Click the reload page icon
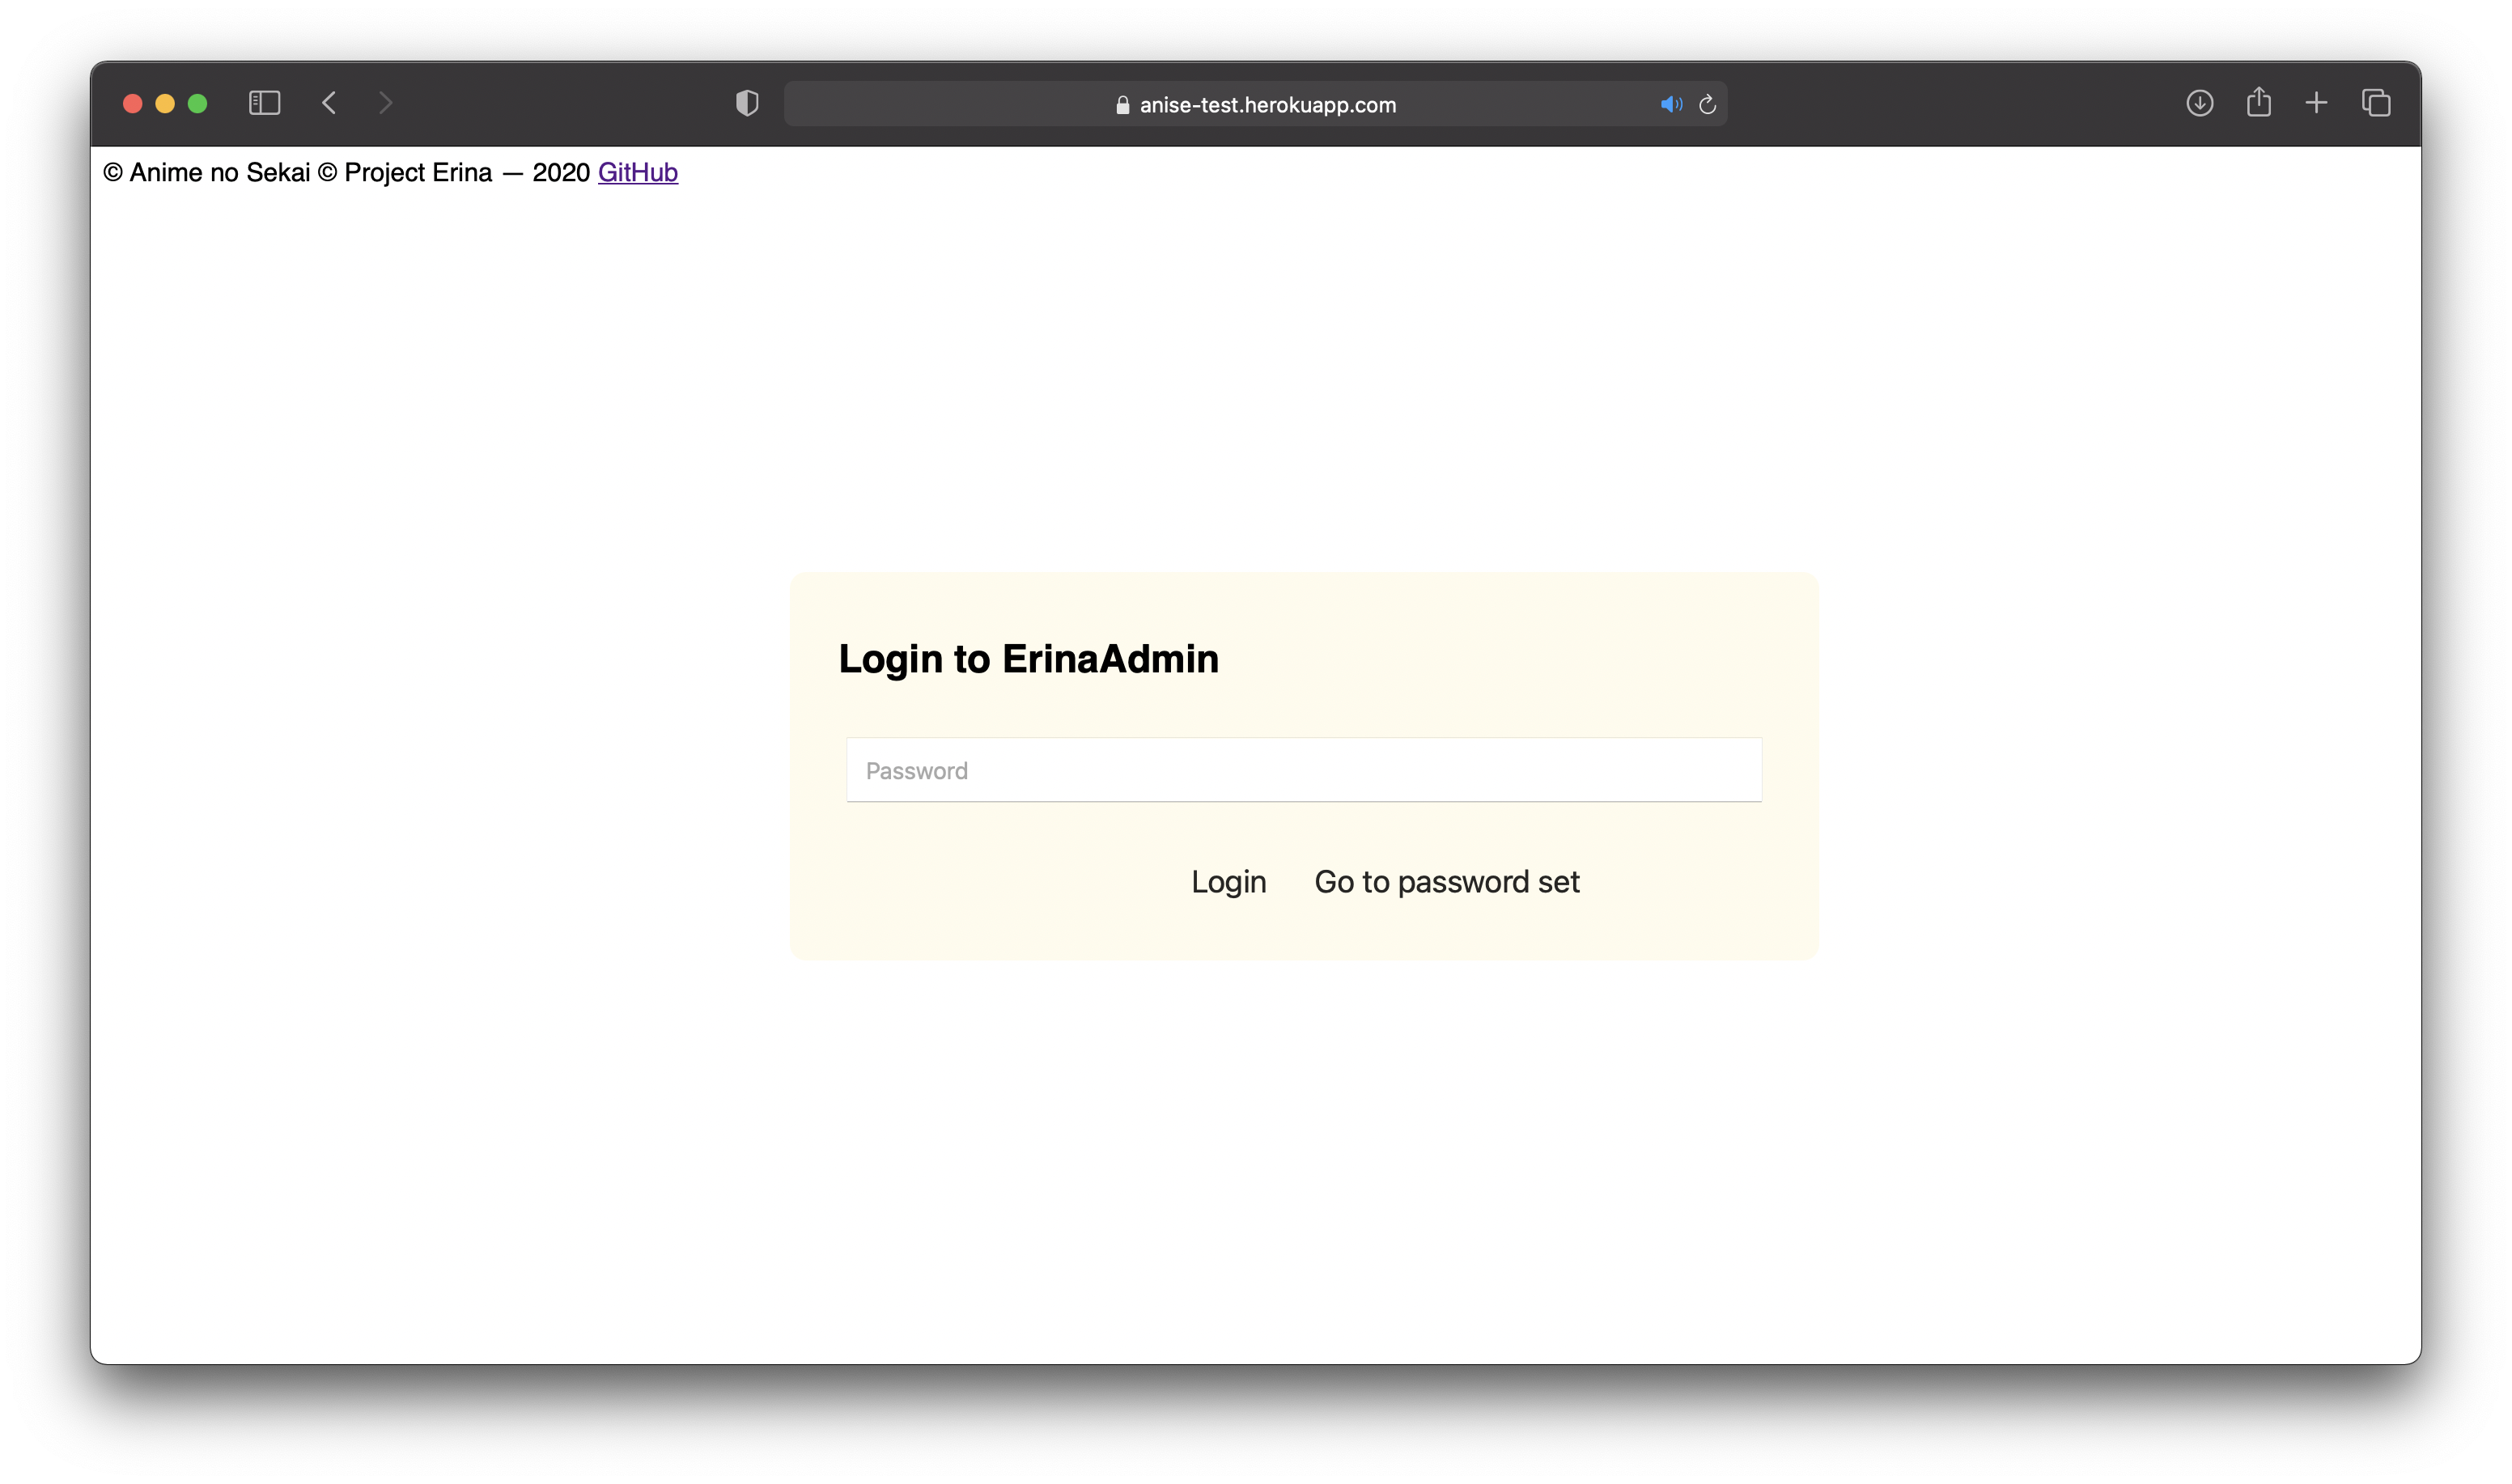 (1708, 104)
